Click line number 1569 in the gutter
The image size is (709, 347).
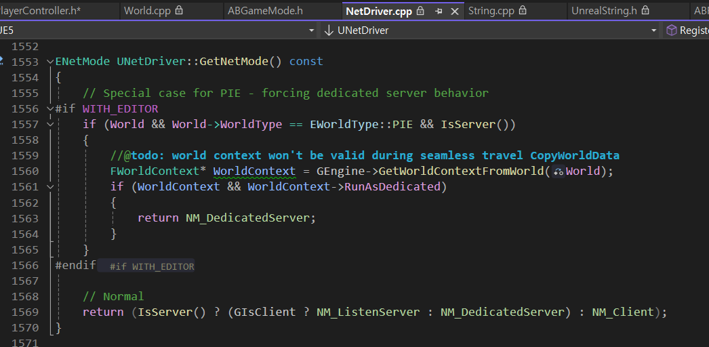coord(25,312)
